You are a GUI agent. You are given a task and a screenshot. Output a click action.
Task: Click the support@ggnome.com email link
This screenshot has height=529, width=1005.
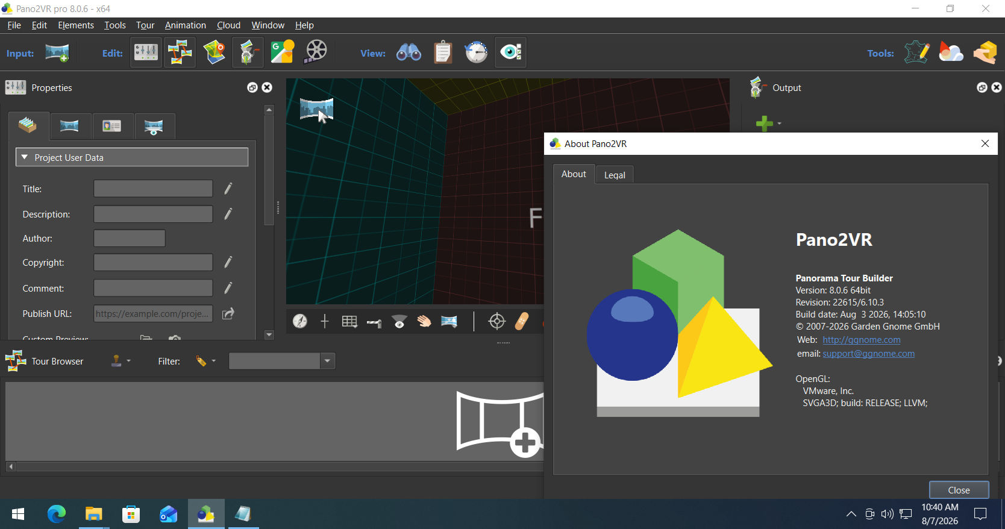[x=869, y=354]
